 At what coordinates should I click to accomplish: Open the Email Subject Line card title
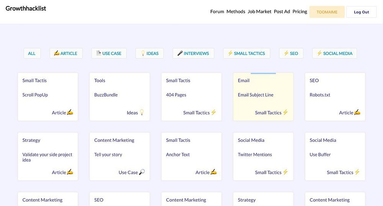click(256, 95)
